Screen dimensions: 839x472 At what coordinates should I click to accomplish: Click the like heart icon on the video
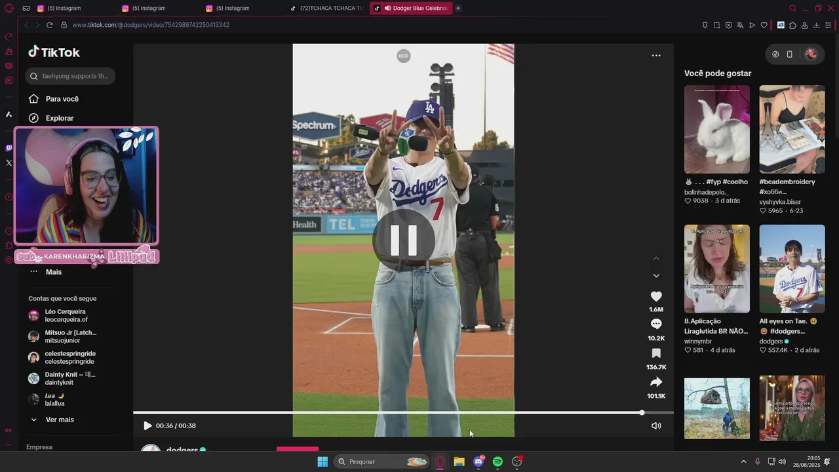coord(656,296)
